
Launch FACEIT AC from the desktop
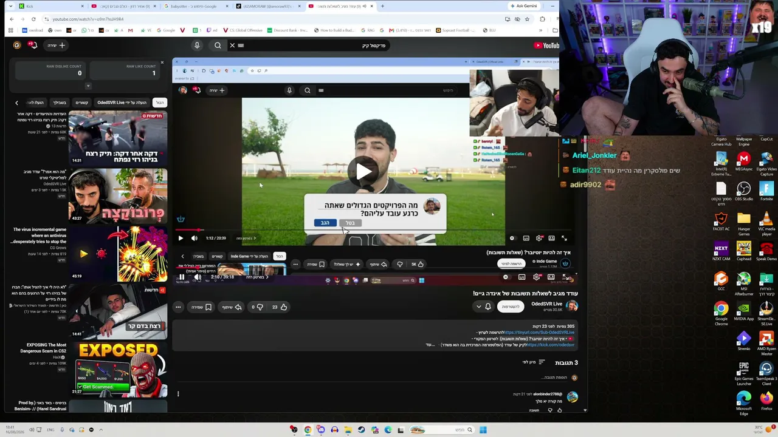pos(721,221)
